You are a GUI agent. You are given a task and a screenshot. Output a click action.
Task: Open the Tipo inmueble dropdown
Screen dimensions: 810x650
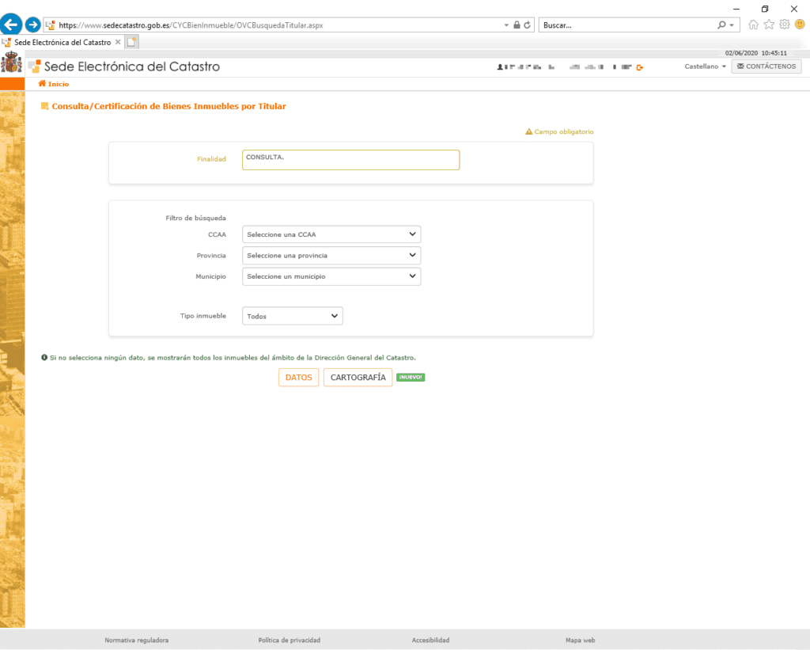(293, 316)
